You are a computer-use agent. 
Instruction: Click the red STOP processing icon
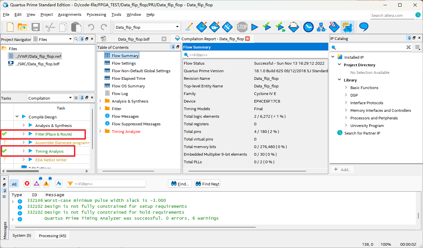click(x=242, y=27)
